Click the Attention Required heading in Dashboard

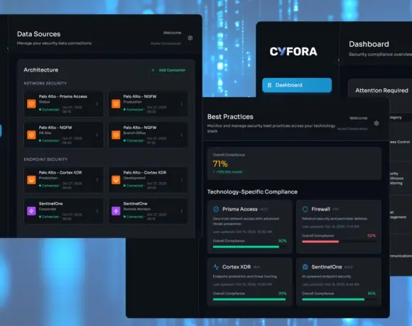point(381,91)
